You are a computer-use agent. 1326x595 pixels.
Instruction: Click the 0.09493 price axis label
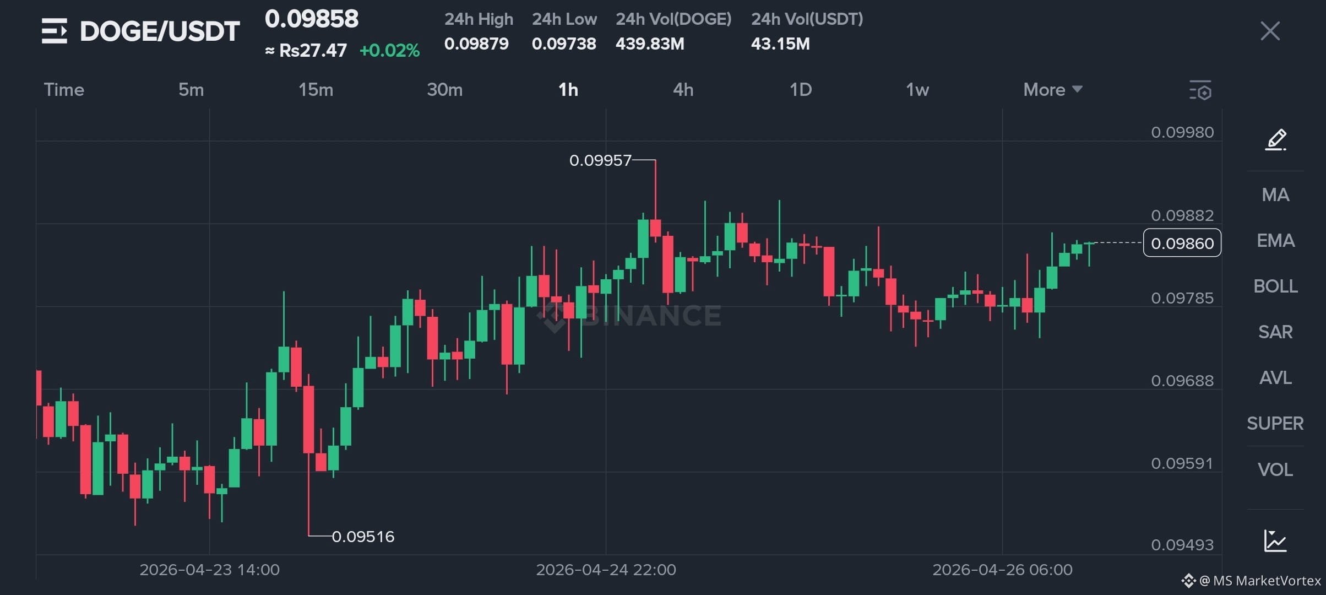(x=1182, y=545)
